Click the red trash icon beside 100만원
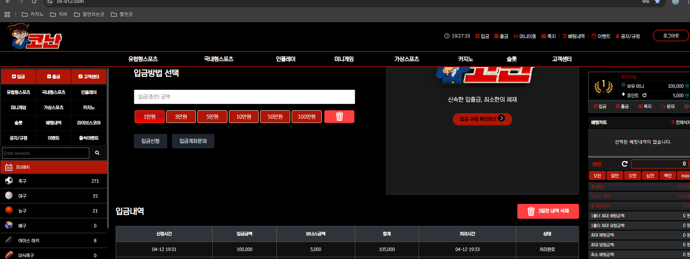Image resolution: width=690 pixels, height=259 pixels. [x=339, y=117]
